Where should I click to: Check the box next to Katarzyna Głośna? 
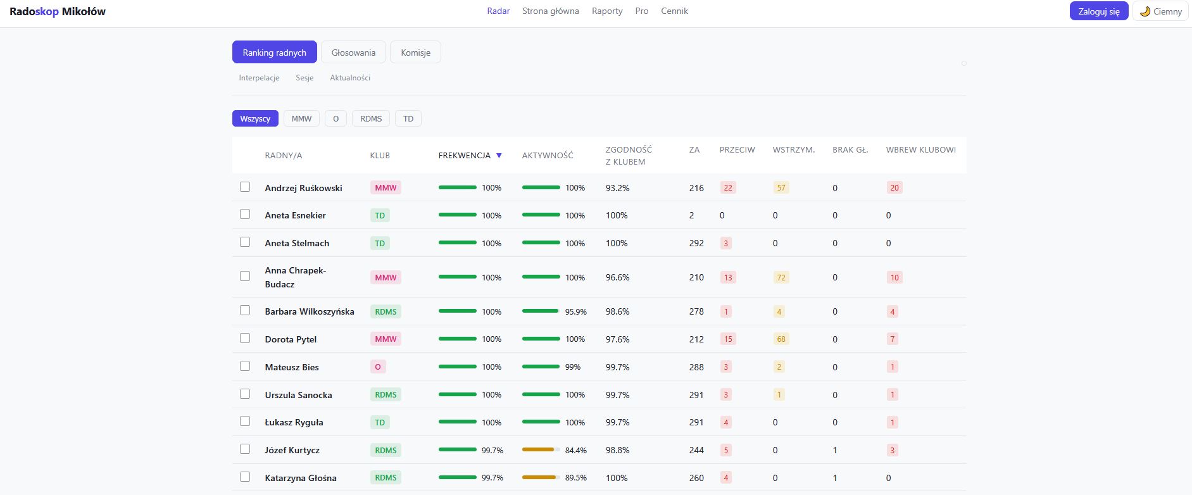[245, 477]
